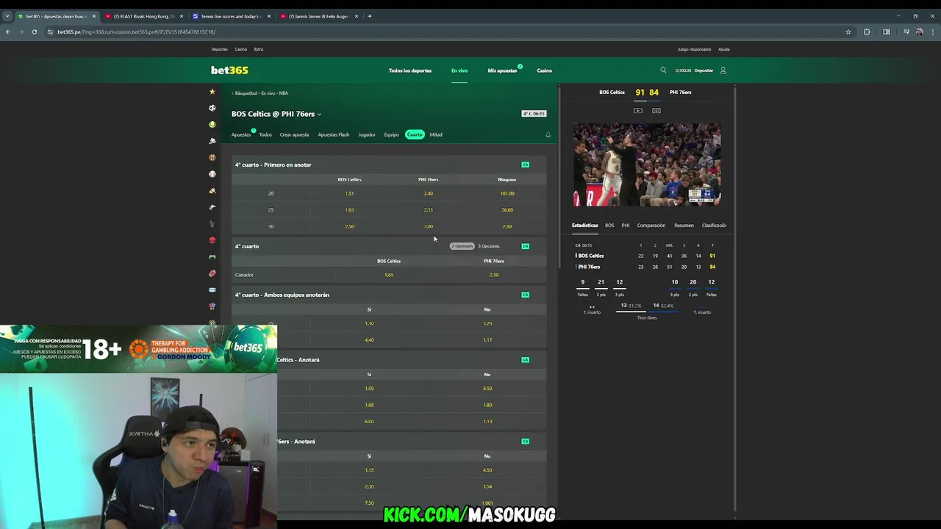Select the baseball sport icon in sidebar
941x529 pixels.
[212, 174]
